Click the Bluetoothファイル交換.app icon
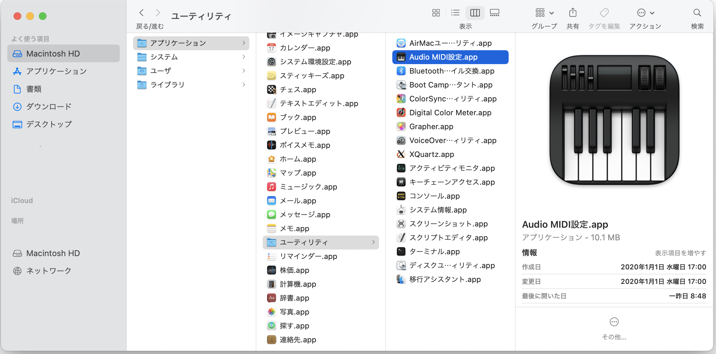This screenshot has height=354, width=716. [x=401, y=71]
